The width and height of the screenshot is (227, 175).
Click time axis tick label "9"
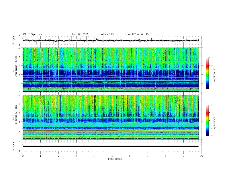click(183, 156)
